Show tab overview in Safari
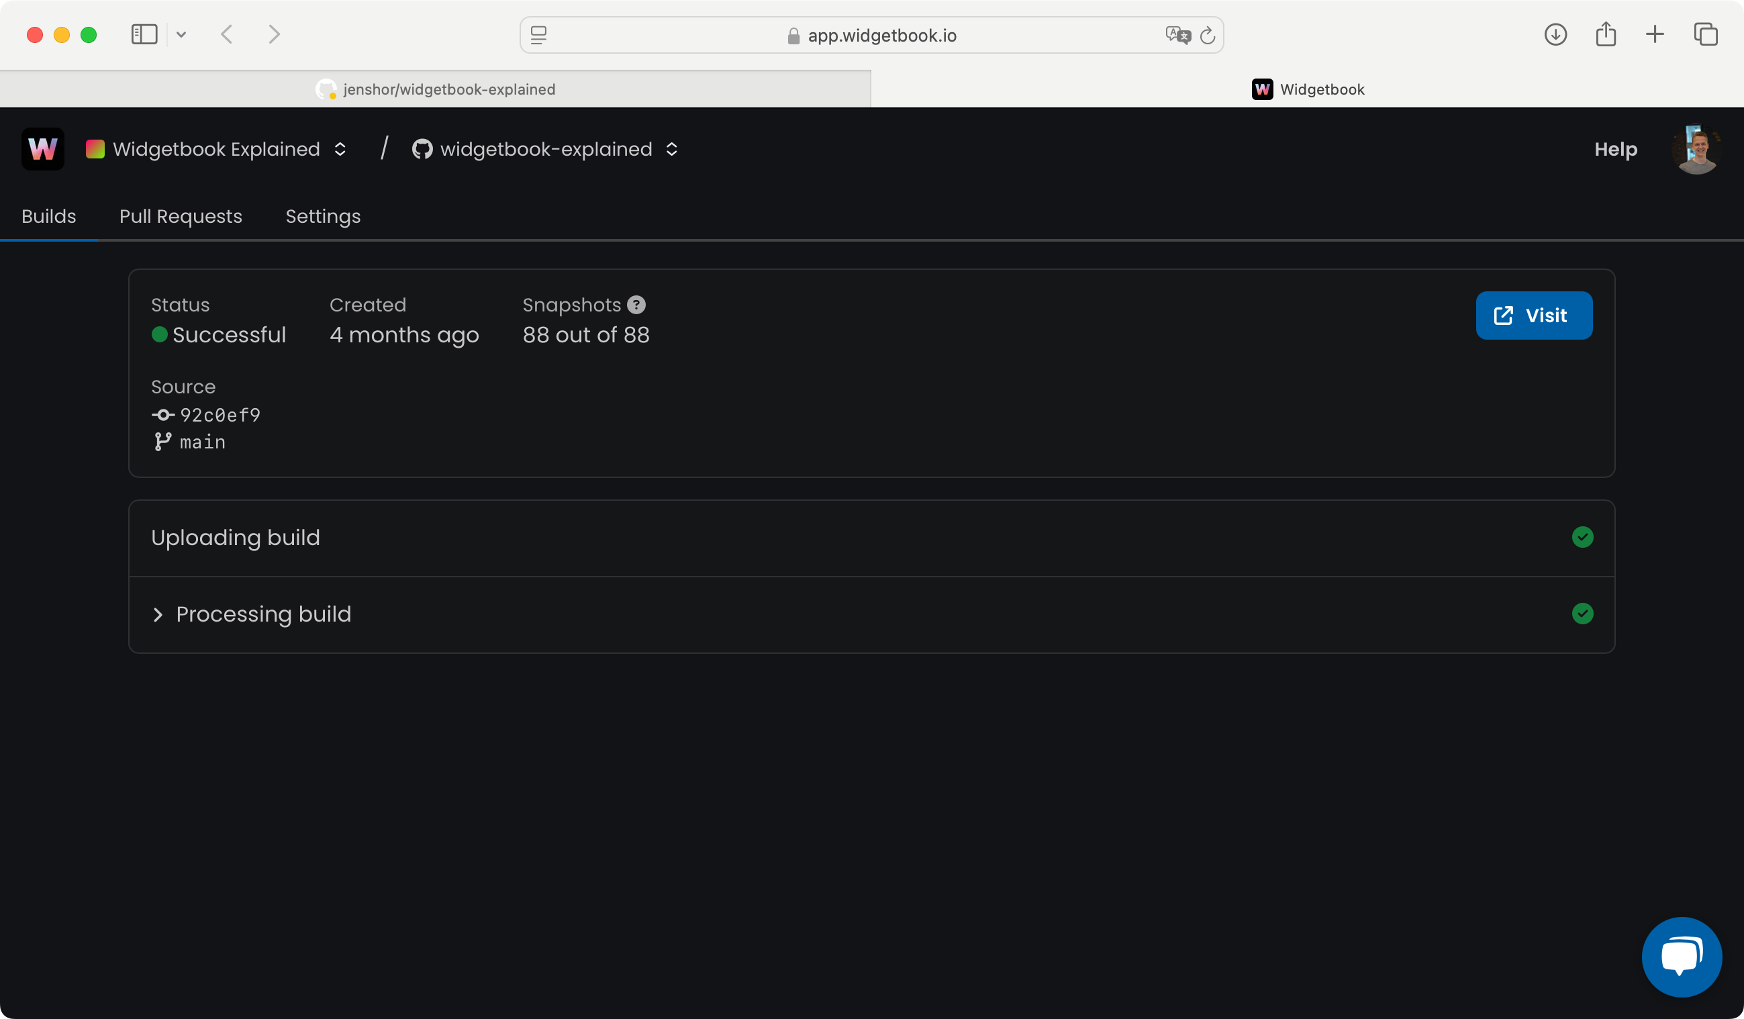Screen dimensions: 1744x1019 pyautogui.click(x=1705, y=35)
